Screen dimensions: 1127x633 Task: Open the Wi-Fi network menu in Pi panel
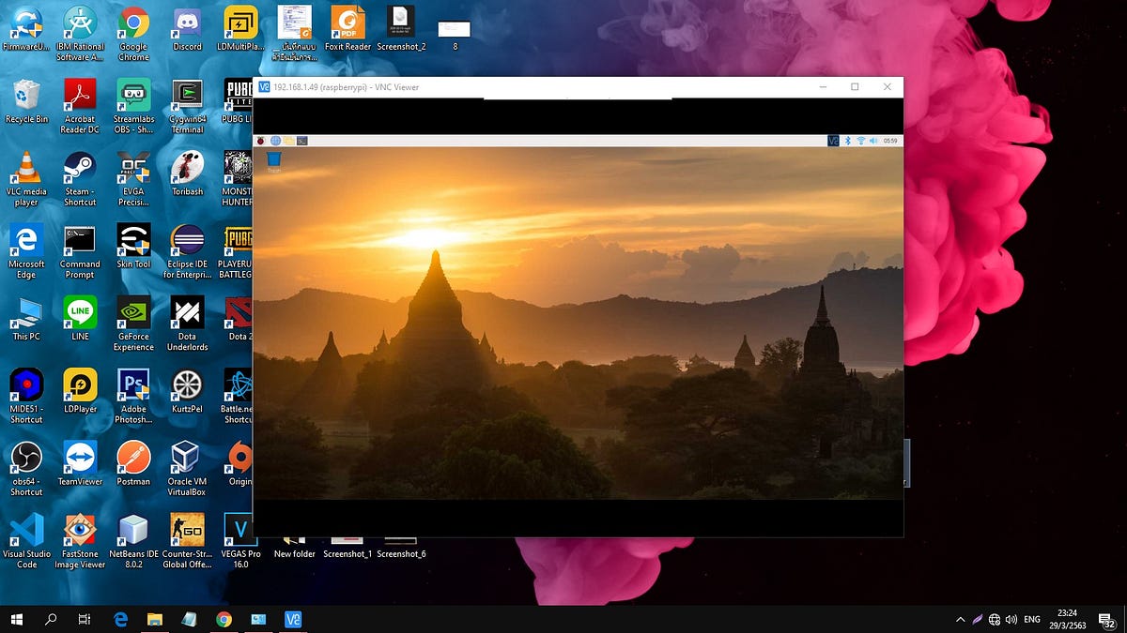859,141
